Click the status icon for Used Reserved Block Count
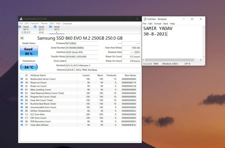The image size is (225, 148). pyautogui.click(x=22, y=93)
